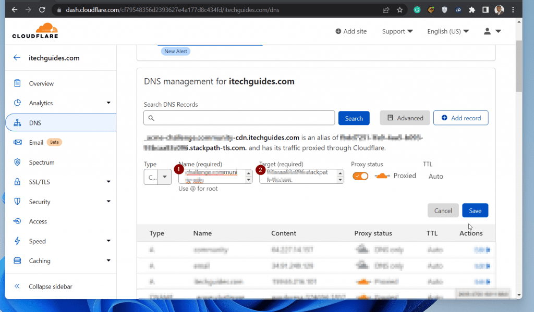
Task: Click the browser forward arrow
Action: [28, 10]
